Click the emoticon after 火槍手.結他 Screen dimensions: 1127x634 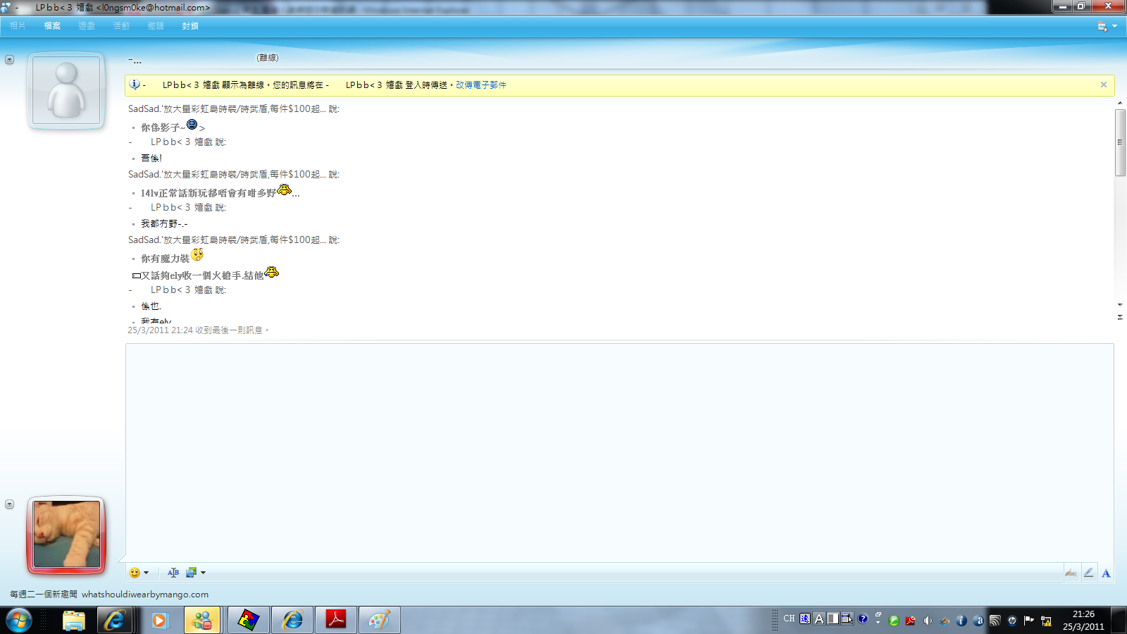coord(272,272)
